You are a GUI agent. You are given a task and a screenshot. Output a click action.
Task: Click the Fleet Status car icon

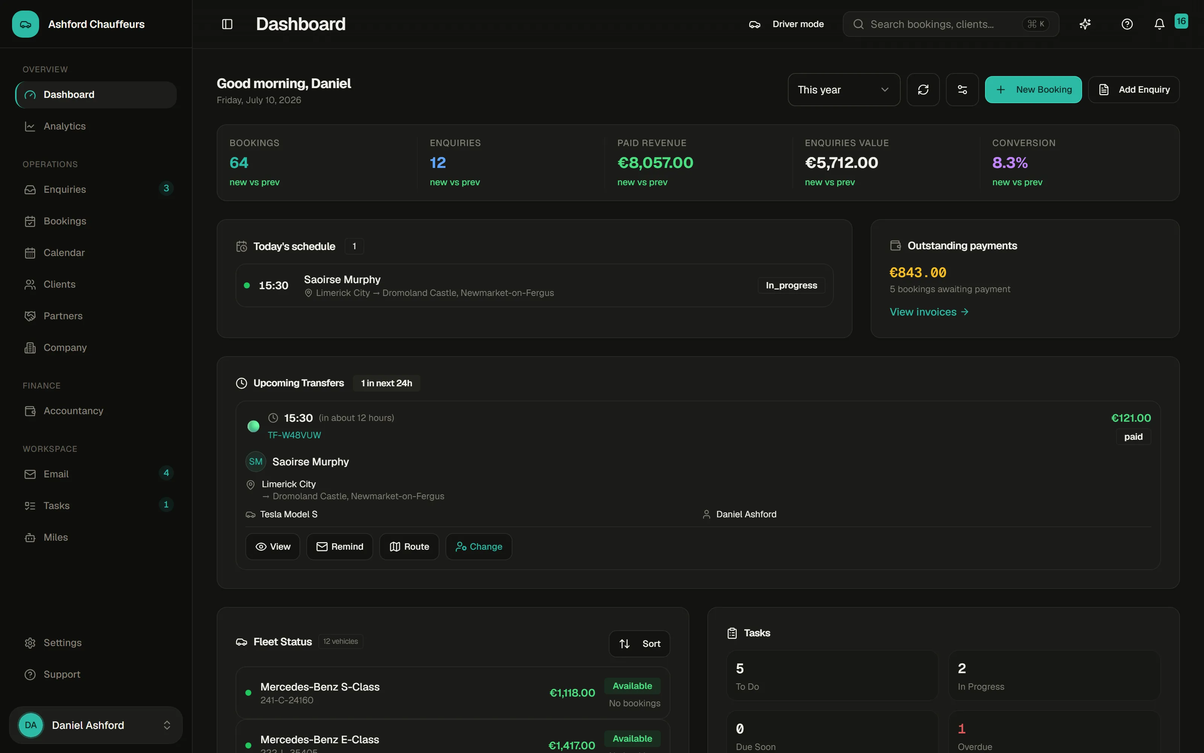(241, 642)
